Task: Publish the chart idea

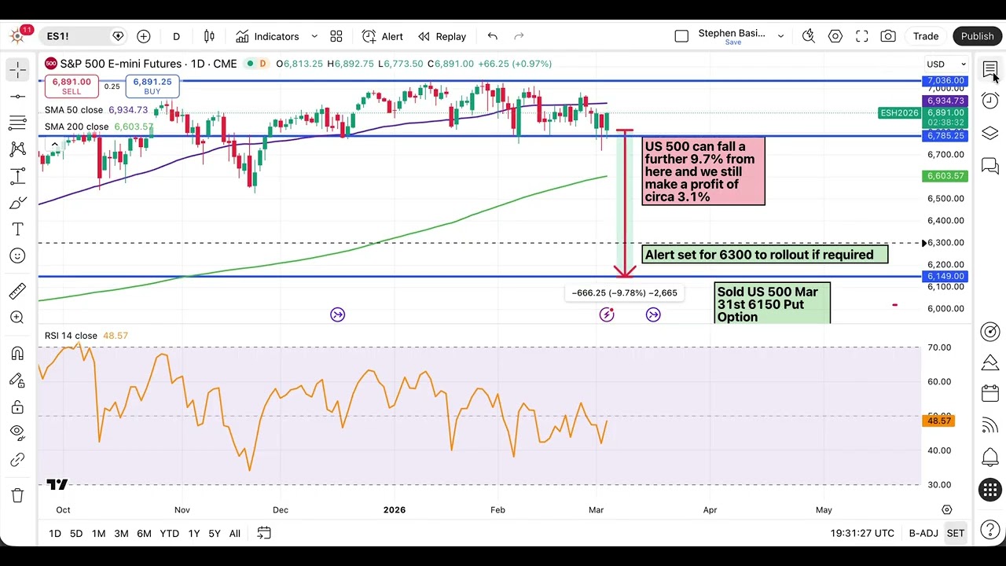Action: (978, 36)
